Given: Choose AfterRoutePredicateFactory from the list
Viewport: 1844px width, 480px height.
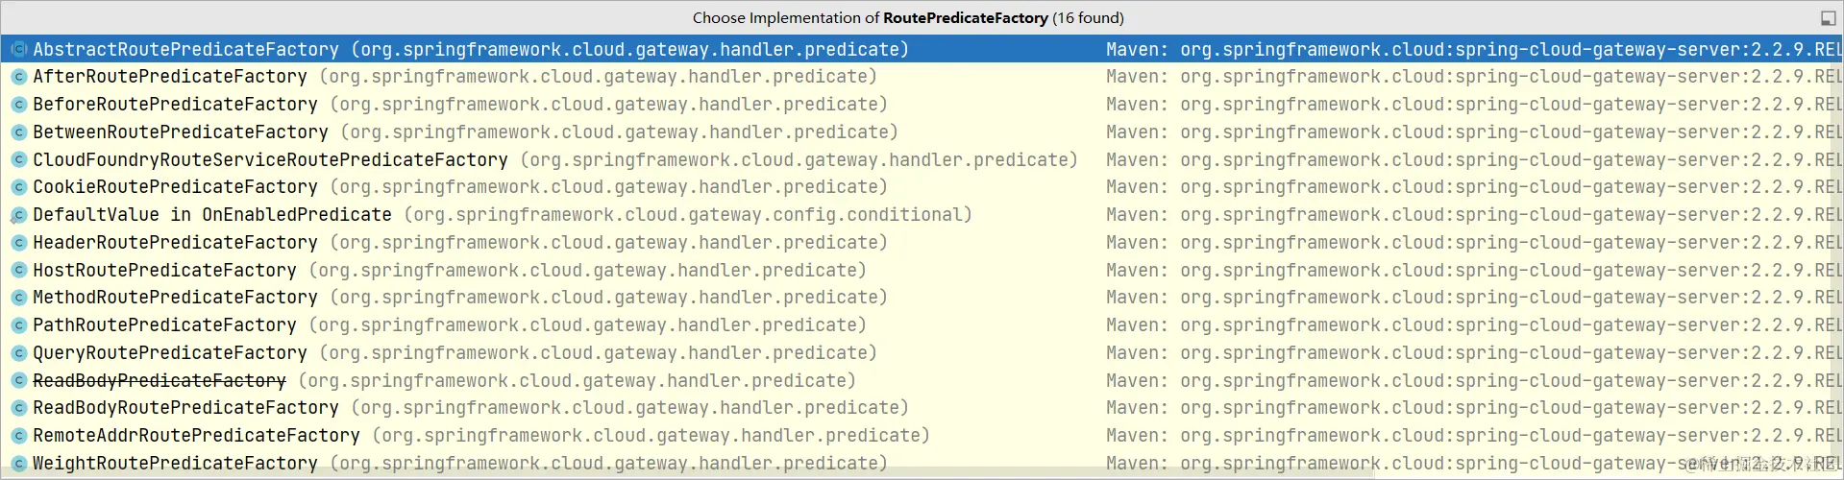Looking at the screenshot, I should [x=922, y=77].
